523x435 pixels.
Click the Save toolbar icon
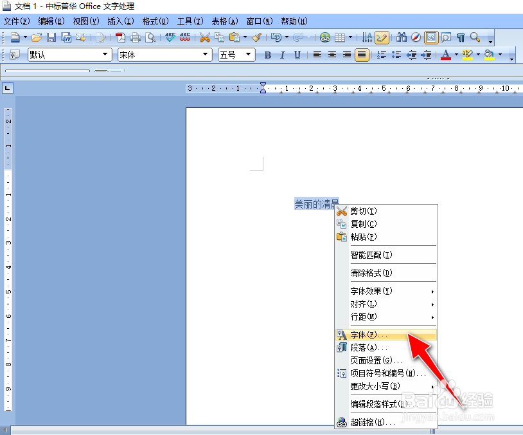[51, 38]
